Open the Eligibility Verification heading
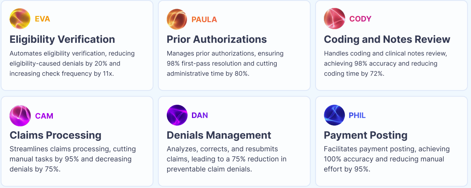 62,39
